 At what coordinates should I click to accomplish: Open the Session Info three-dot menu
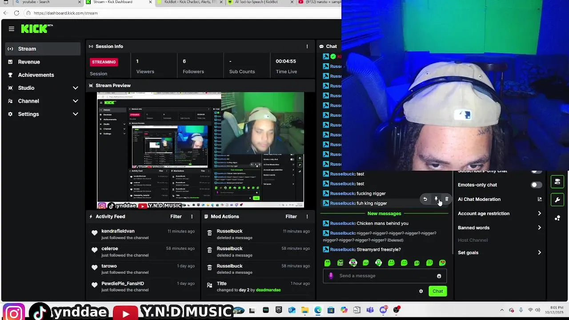307,46
